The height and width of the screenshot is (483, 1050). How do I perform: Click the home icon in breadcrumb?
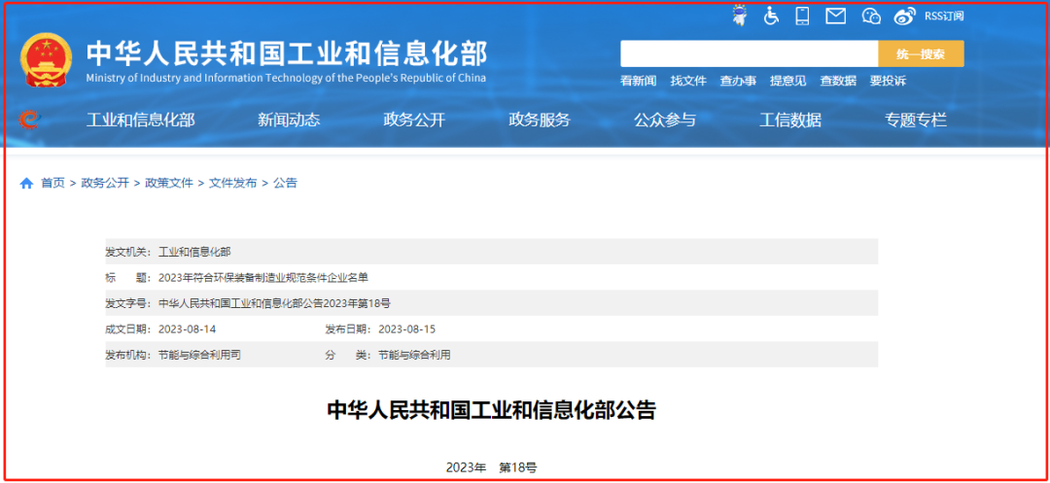(27, 184)
